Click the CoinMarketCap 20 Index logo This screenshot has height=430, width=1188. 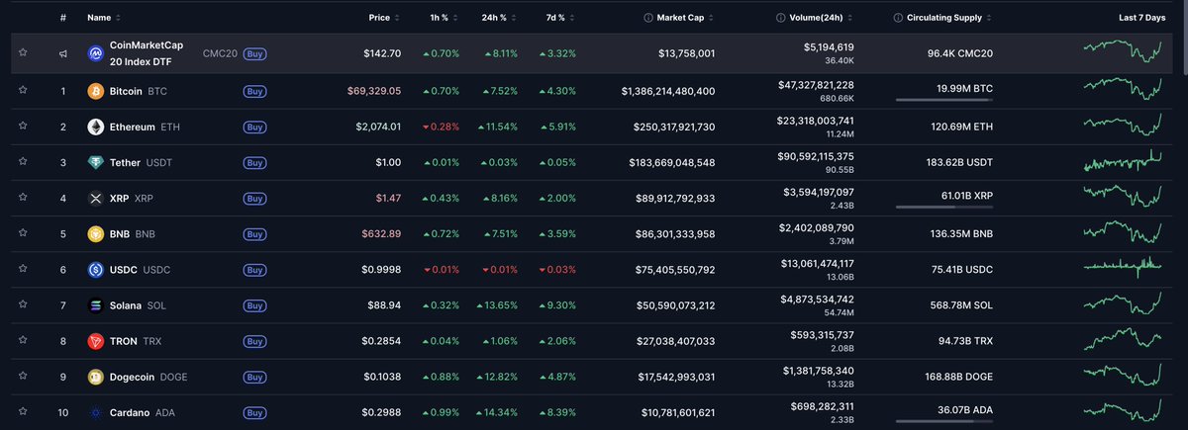pyautogui.click(x=96, y=53)
